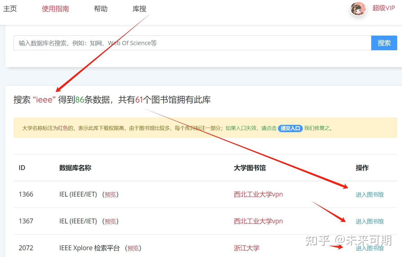Image resolution: width=402 pixels, height=257 pixels.
Task: Open 西北工业大学vpn library link for ID 1367
Action: [258, 221]
